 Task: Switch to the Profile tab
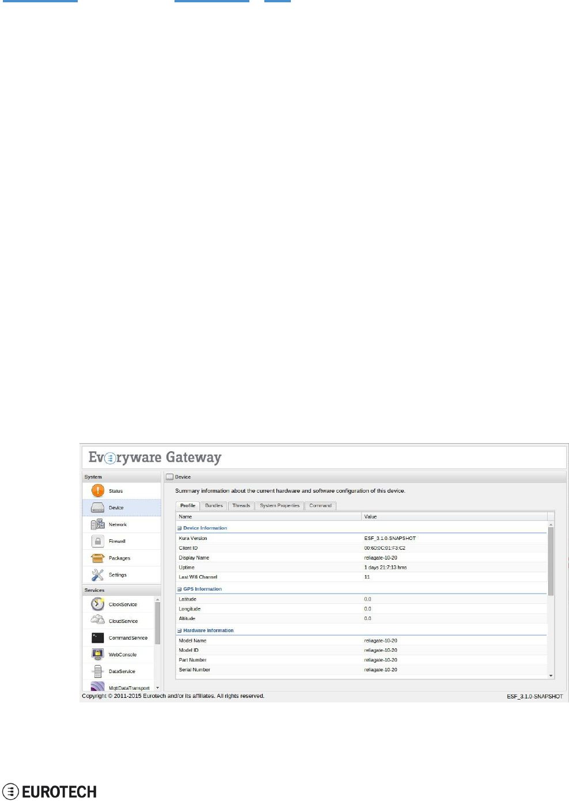coord(188,505)
